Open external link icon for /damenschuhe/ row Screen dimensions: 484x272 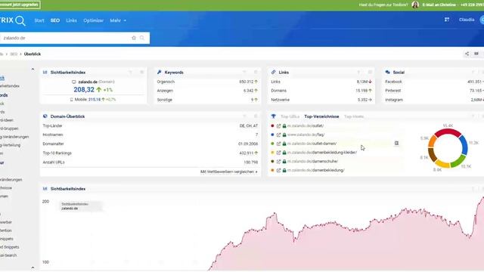pos(278,161)
